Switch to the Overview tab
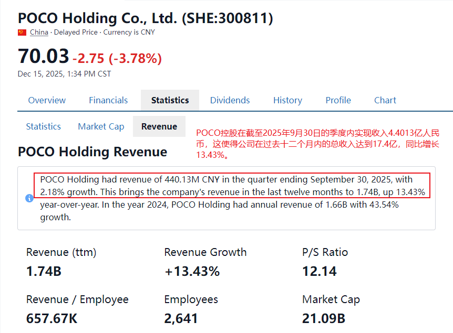Screen dimensions: 453x333 click(x=47, y=100)
